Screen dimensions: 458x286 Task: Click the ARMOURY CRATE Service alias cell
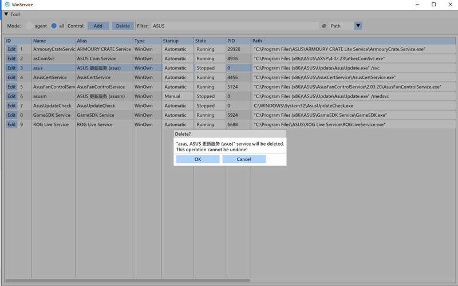(x=104, y=49)
